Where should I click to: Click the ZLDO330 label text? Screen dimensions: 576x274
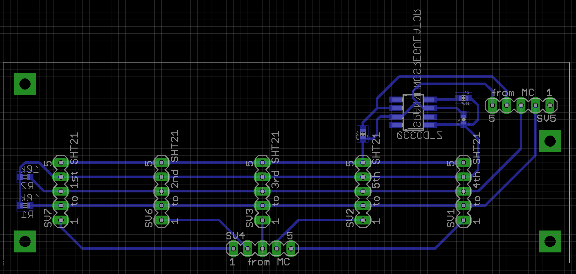pyautogui.click(x=420, y=135)
